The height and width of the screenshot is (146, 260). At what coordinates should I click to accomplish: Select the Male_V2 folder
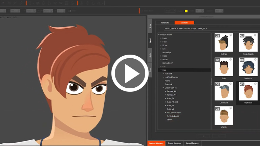(x=171, y=109)
